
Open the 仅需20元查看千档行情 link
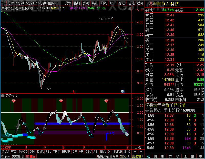(165, 105)
